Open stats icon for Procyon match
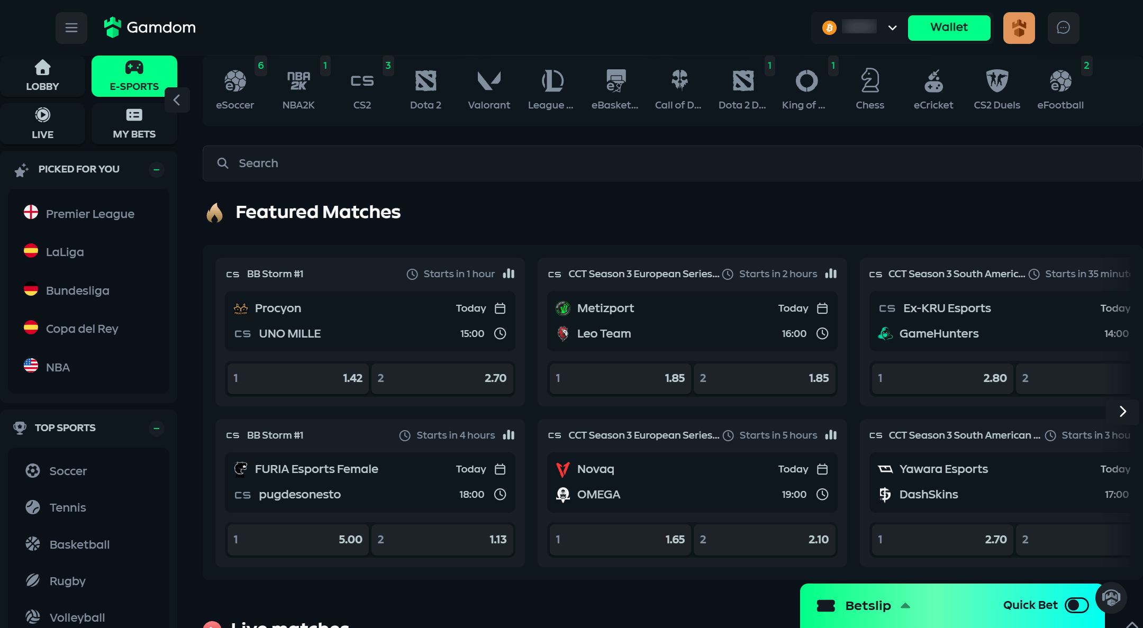This screenshot has width=1143, height=628. 509,274
